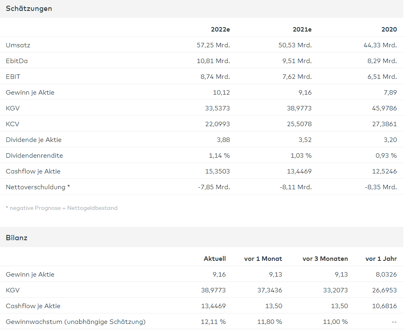Screen dimensions: 405x332
Task: Click the Umsatz row label
Action: (x=18, y=45)
